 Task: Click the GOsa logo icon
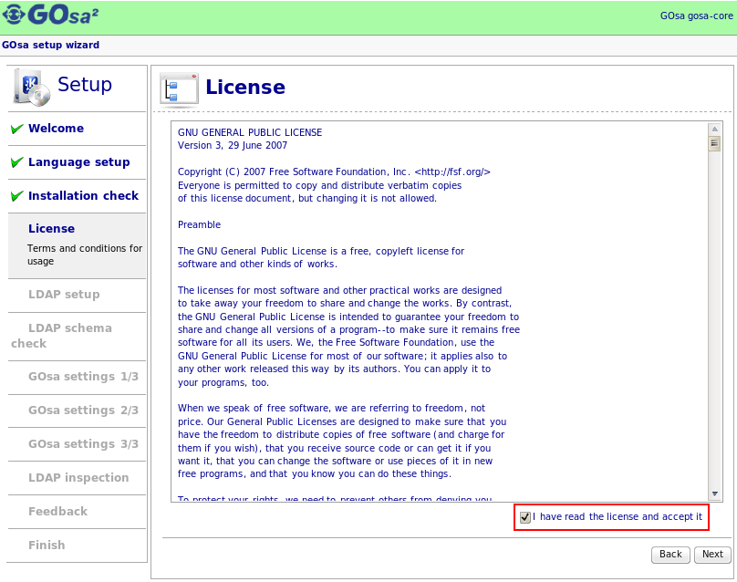(15, 16)
